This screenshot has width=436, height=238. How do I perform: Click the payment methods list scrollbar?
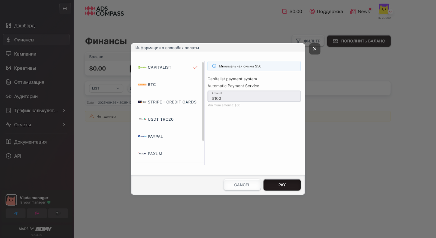[203, 101]
